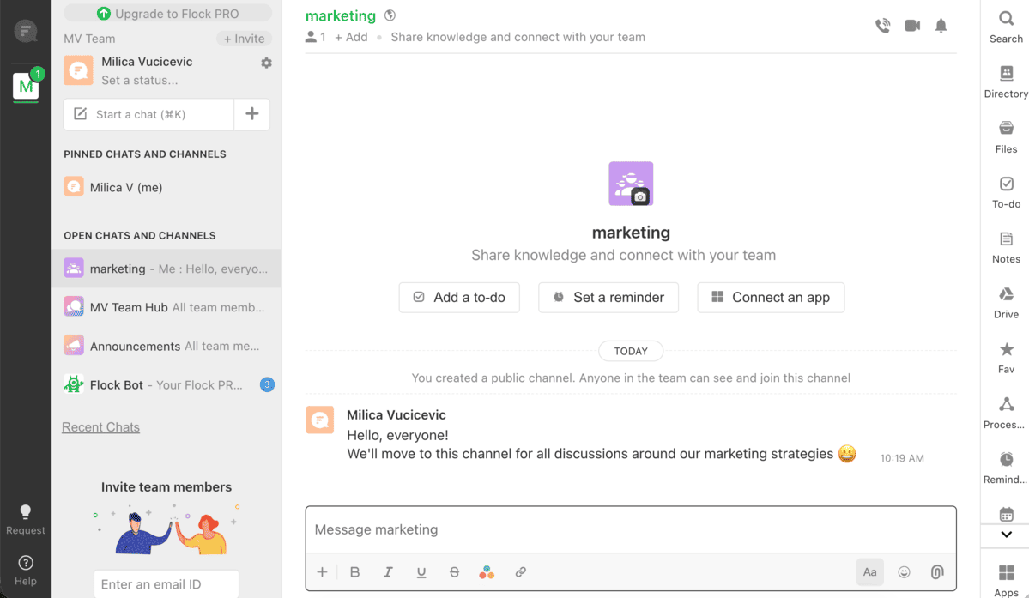The image size is (1029, 598).
Task: Click Upgrade to Flock PRO button
Action: [168, 14]
